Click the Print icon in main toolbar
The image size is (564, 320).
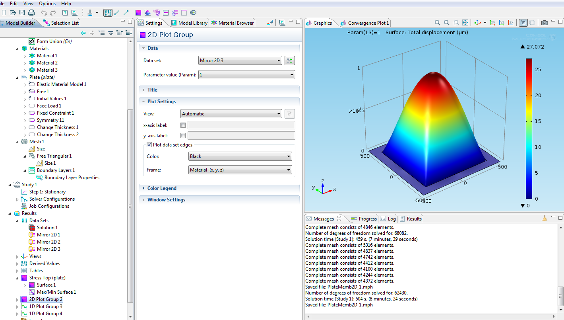pyautogui.click(x=31, y=13)
